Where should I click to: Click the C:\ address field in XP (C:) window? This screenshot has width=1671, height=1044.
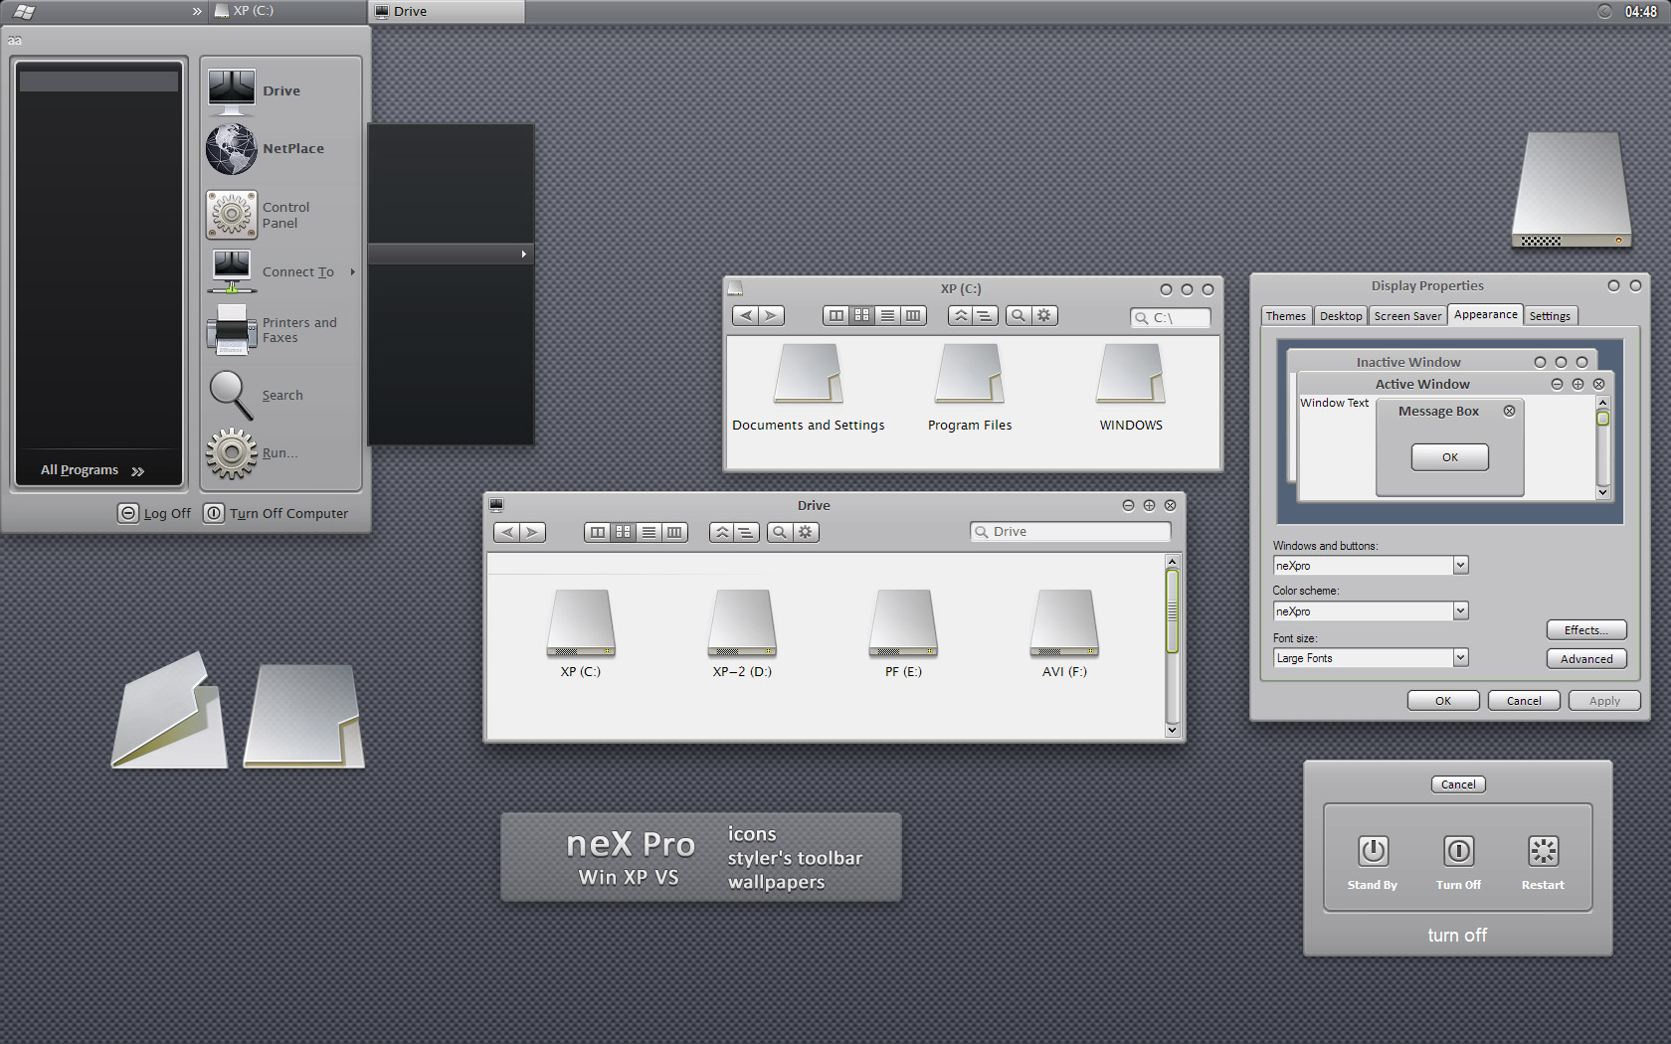(x=1171, y=318)
